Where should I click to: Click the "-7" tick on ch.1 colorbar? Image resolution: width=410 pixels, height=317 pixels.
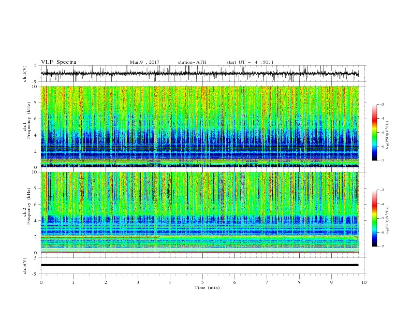pos(382,161)
